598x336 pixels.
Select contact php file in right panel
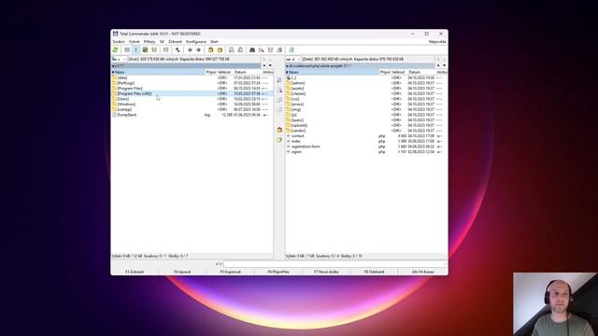pyautogui.click(x=366, y=136)
